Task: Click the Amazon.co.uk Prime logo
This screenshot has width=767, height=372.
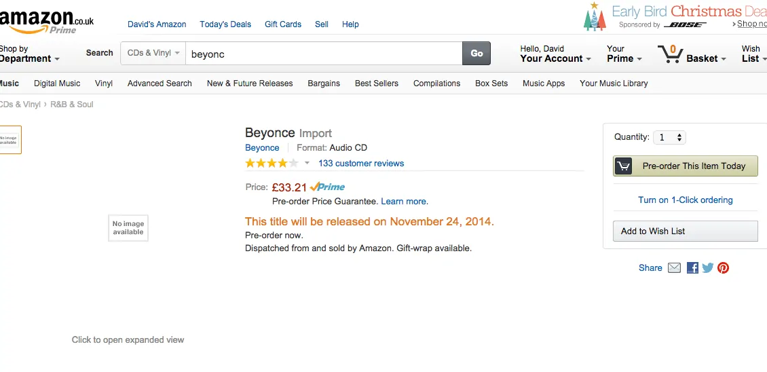Action: point(48,22)
